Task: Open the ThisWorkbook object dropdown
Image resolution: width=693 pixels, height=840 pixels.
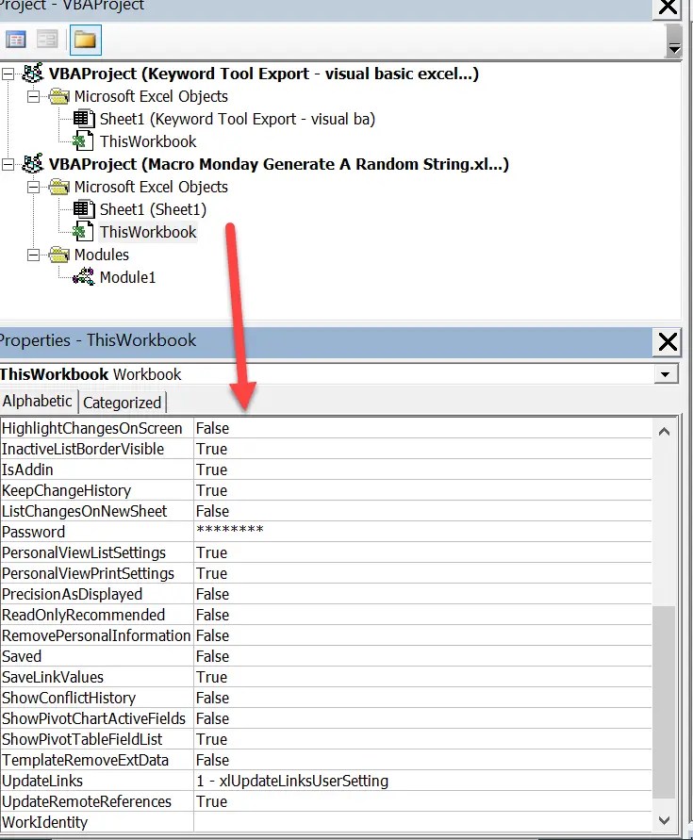Action: pos(666,374)
